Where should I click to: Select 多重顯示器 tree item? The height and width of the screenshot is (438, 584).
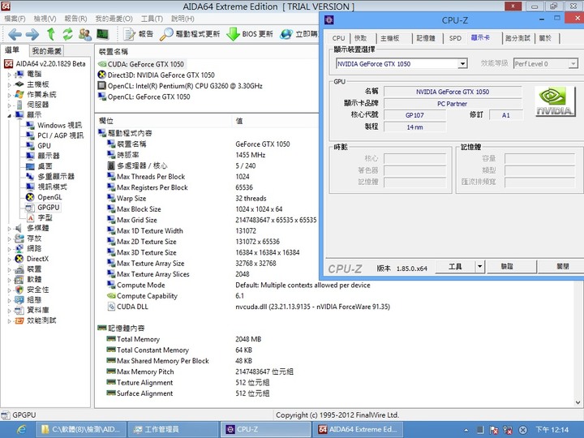coord(56,177)
